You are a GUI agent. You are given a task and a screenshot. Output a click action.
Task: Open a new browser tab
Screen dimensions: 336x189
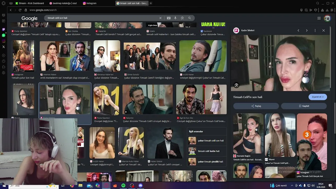(151, 3)
